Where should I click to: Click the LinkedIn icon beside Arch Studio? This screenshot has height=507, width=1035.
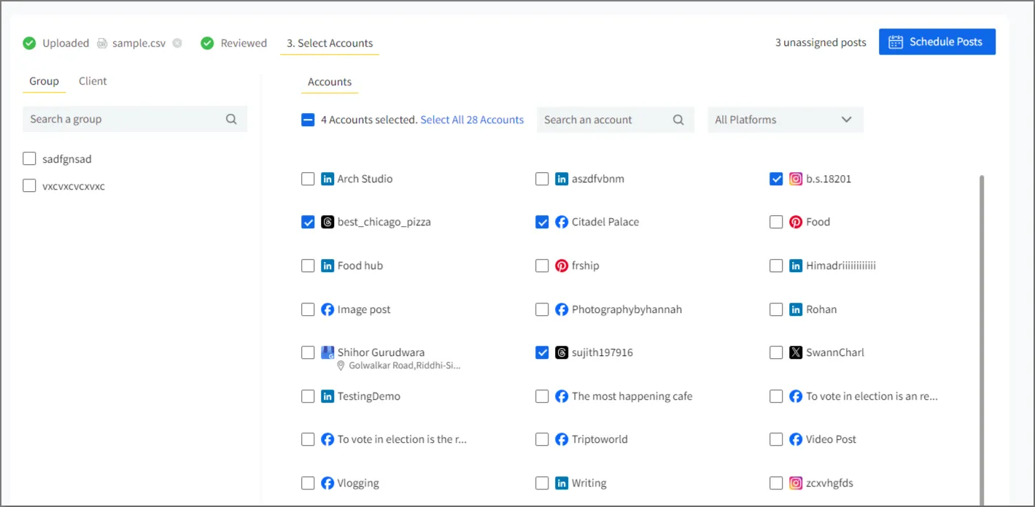point(327,179)
